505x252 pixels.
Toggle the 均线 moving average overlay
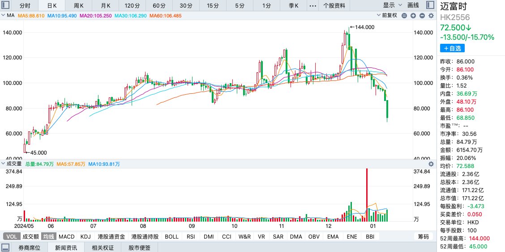click(x=48, y=236)
